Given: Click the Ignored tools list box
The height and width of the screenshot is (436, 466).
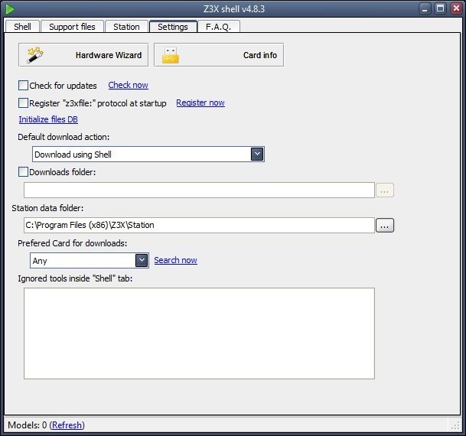Looking at the screenshot, I should pyautogui.click(x=199, y=334).
